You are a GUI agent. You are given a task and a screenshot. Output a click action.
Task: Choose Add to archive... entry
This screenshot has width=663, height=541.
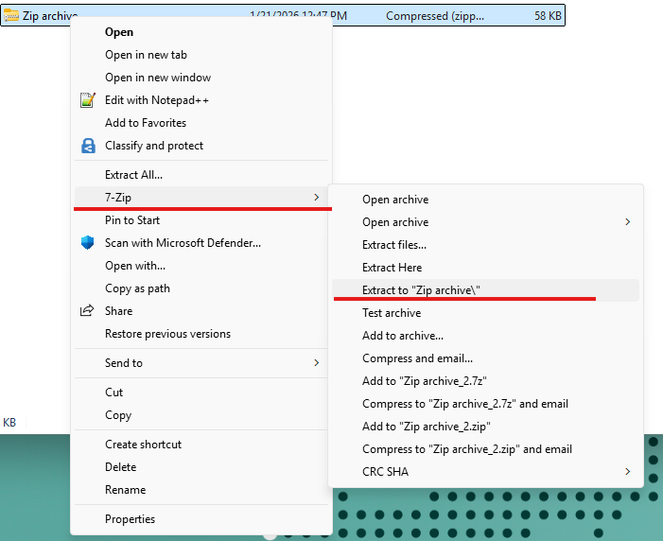click(x=402, y=336)
